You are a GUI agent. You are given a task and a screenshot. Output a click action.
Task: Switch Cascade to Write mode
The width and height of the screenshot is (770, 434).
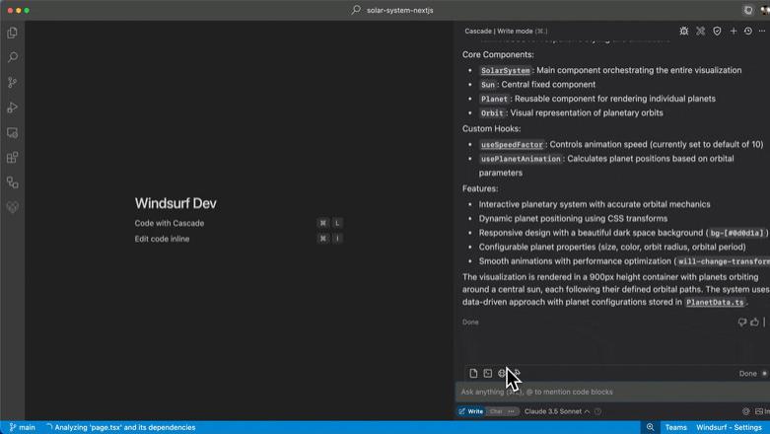pyautogui.click(x=471, y=411)
